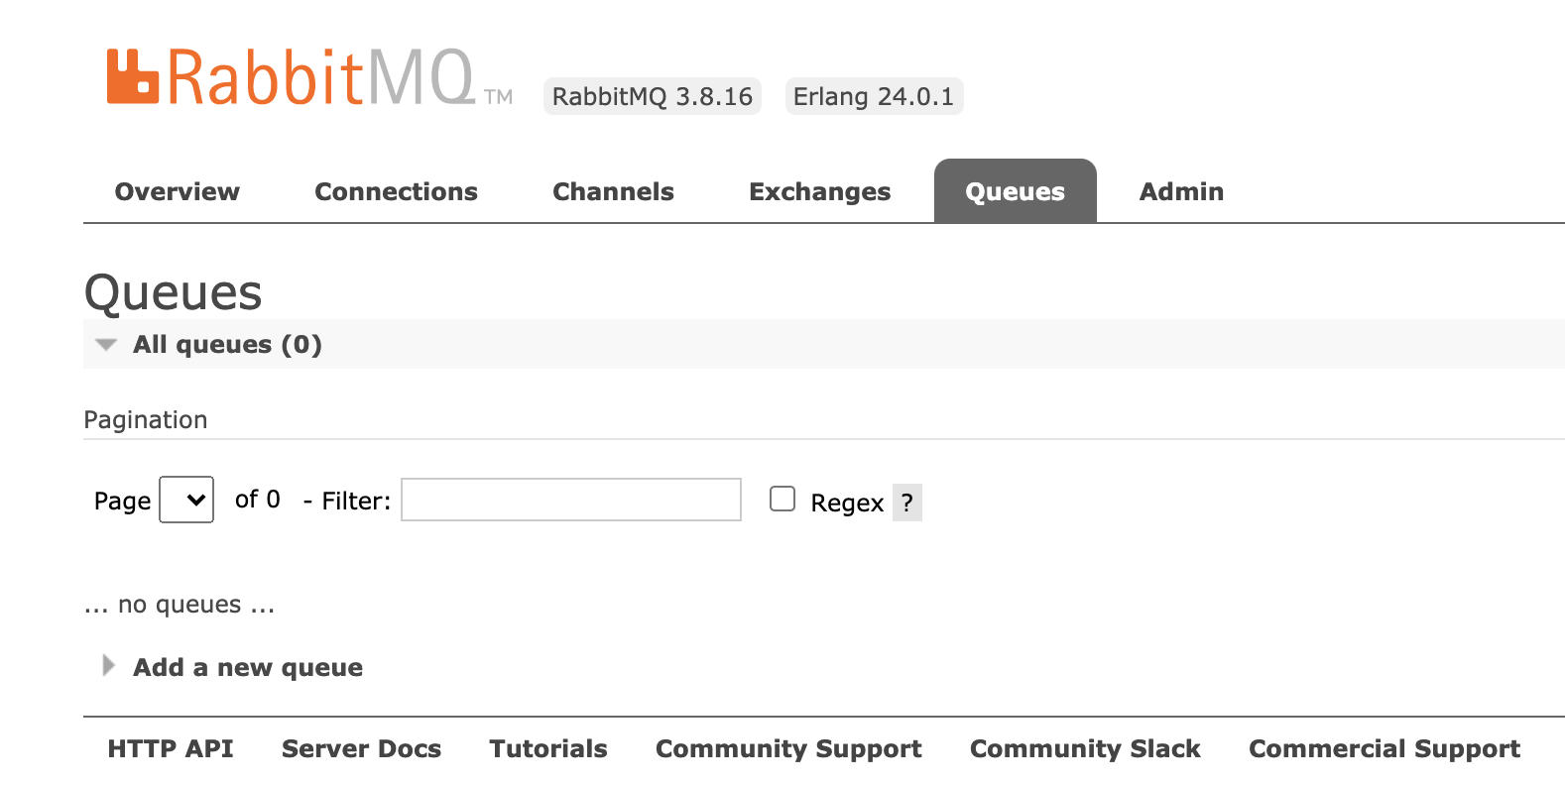This screenshot has height=785, width=1565.
Task: Open the Page number dropdown
Action: [x=186, y=500]
